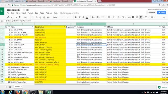Open the File menu

click(x=8, y=13)
